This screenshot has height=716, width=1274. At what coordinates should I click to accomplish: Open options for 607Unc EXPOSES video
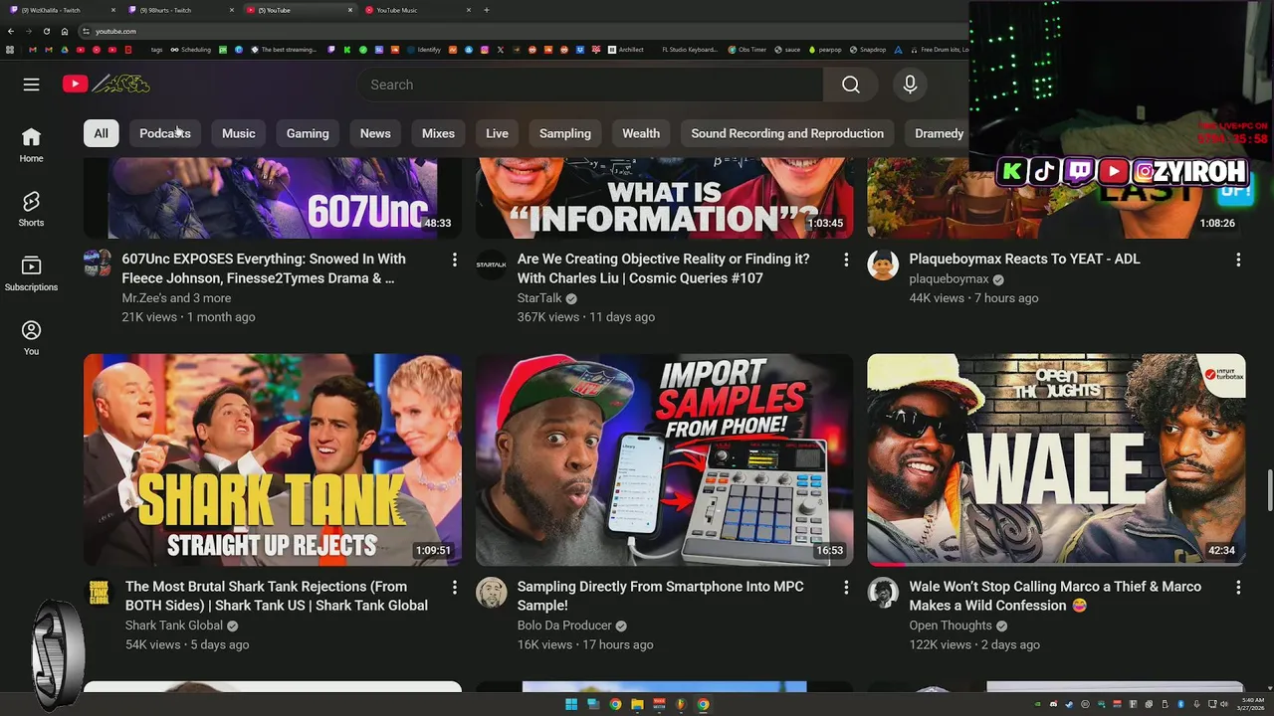pos(454,260)
